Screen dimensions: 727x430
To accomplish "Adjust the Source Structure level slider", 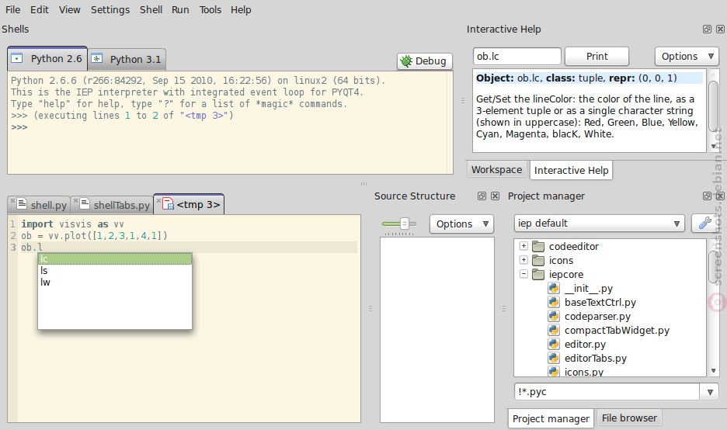I will point(404,224).
